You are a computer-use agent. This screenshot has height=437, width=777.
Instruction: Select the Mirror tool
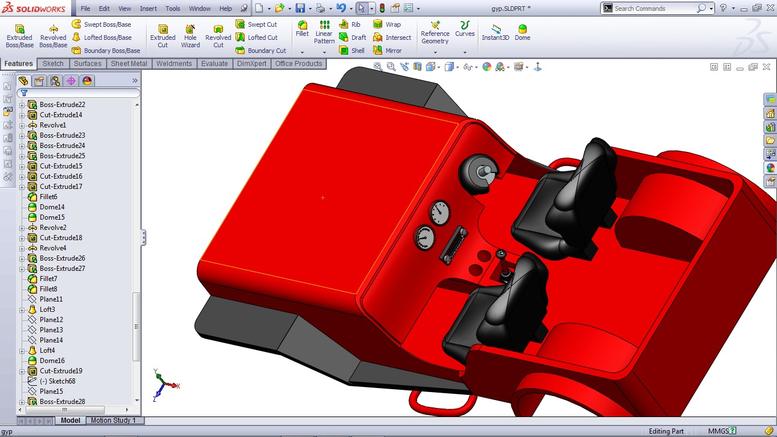click(x=387, y=51)
